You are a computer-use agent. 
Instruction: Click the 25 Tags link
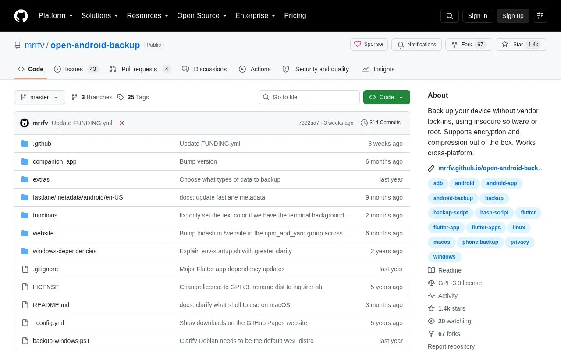click(x=133, y=97)
